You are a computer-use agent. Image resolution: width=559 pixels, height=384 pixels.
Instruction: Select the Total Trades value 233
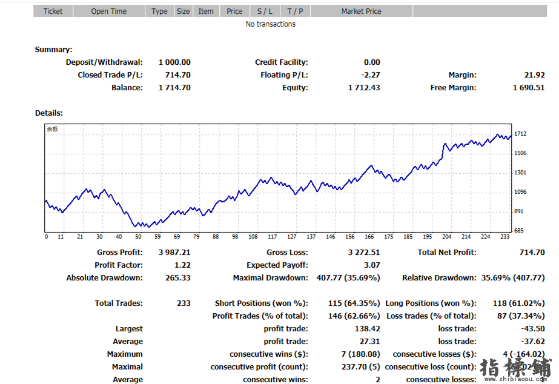pyautogui.click(x=184, y=303)
